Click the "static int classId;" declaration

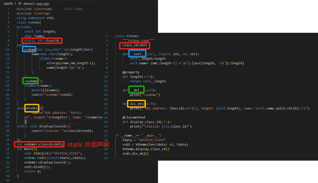tap(42, 40)
